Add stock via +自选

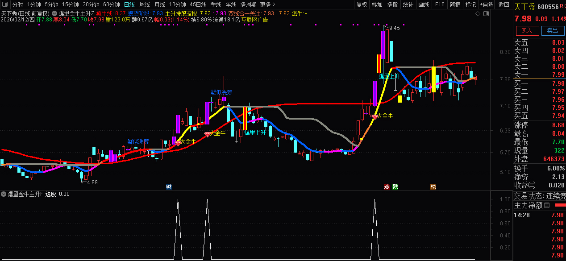[x=487, y=4]
